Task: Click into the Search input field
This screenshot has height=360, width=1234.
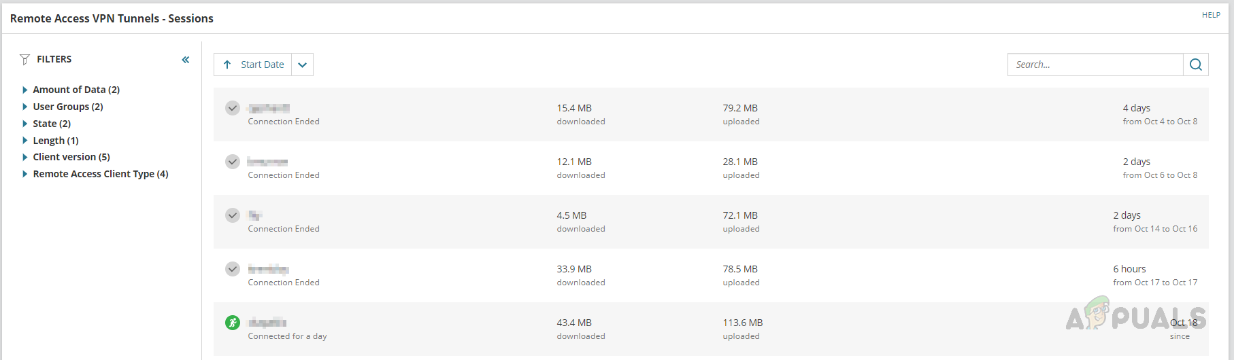Action: pyautogui.click(x=1095, y=65)
